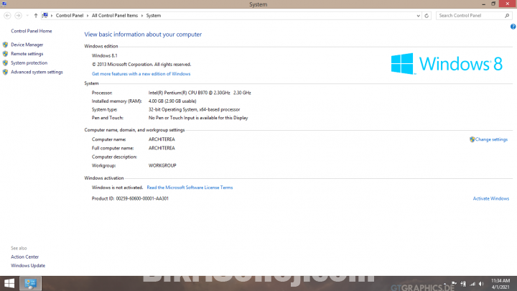Select System breadcrumb
The image size is (517, 291).
[x=154, y=16]
